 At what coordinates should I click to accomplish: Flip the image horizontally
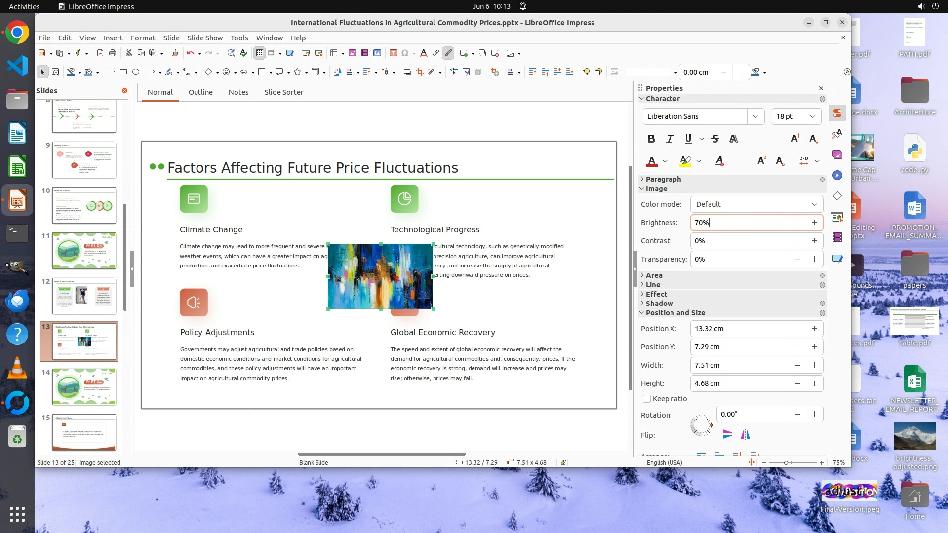[745, 434]
